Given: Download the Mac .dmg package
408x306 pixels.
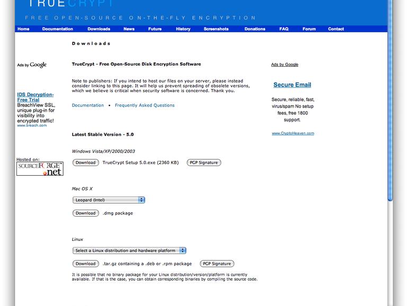Looking at the screenshot, I should coord(86,213).
